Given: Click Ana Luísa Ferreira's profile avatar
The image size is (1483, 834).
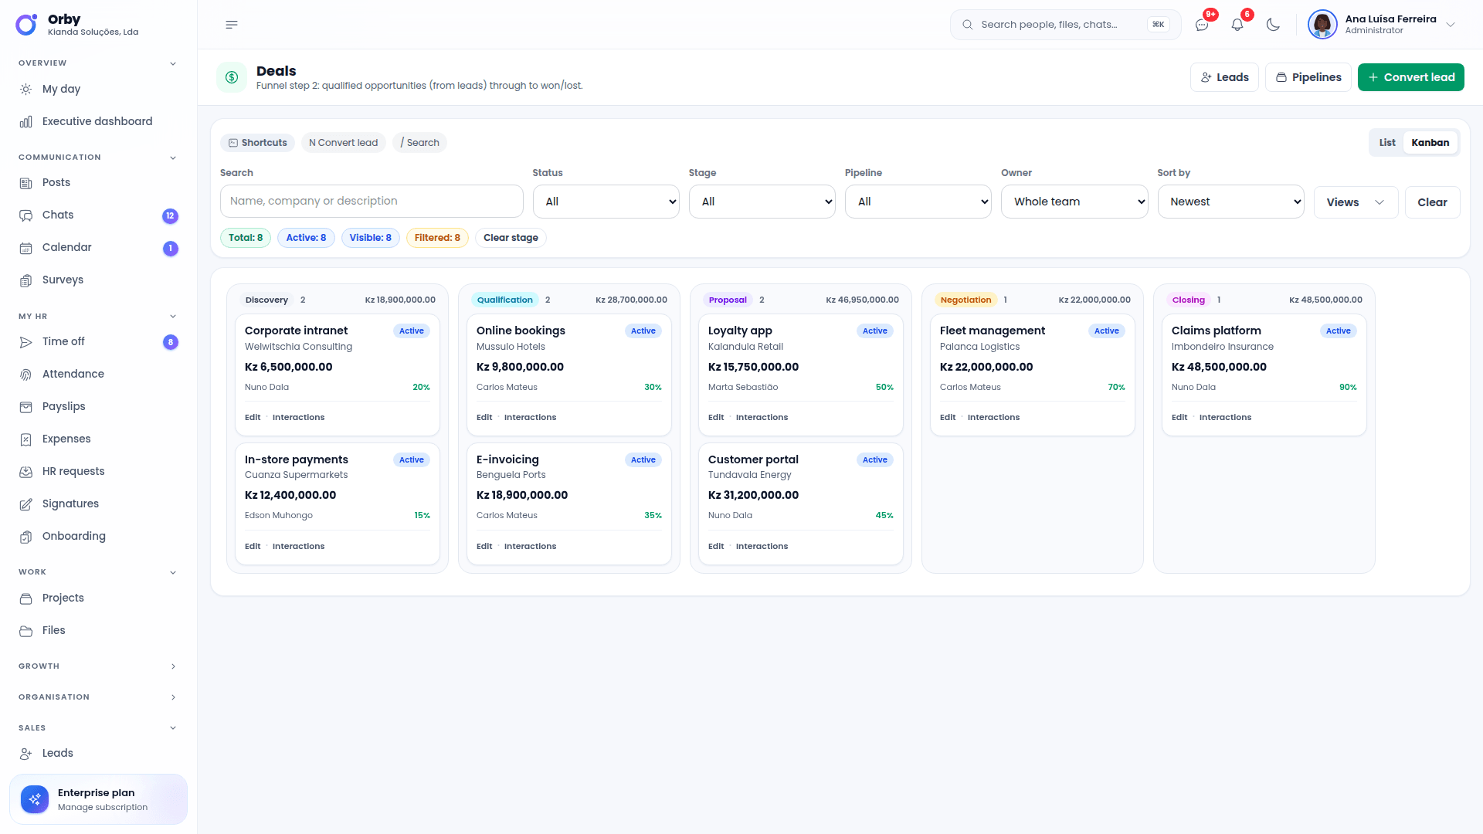Looking at the screenshot, I should tap(1322, 25).
